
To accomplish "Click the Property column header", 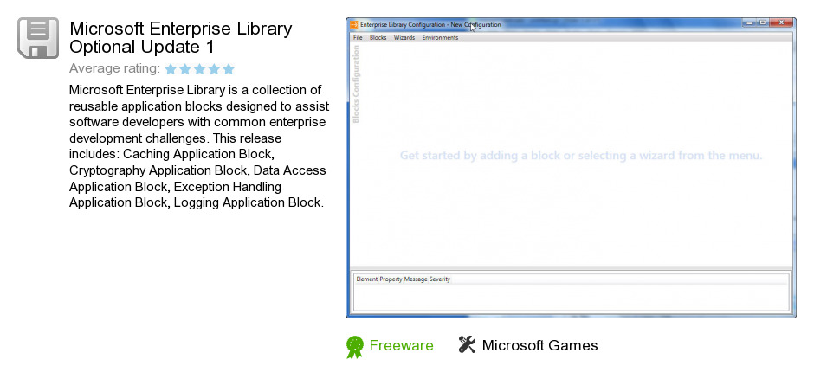I will click(391, 279).
